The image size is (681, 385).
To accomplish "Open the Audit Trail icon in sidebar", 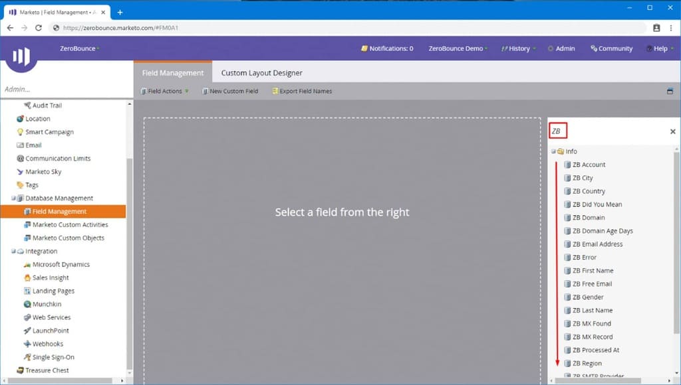I will pos(27,106).
